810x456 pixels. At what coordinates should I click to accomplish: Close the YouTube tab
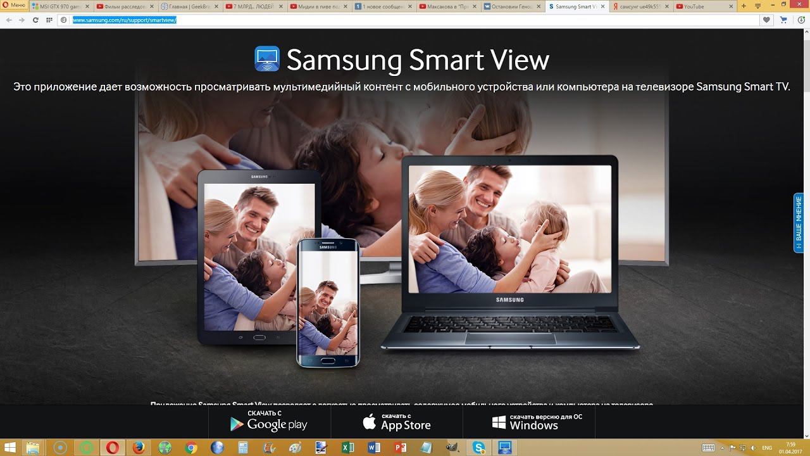tap(732, 6)
